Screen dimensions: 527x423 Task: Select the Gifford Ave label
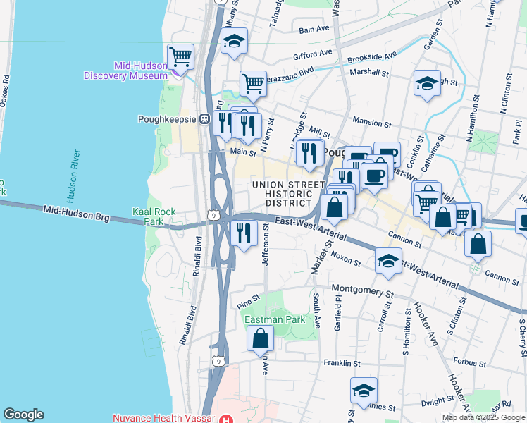pos(313,54)
